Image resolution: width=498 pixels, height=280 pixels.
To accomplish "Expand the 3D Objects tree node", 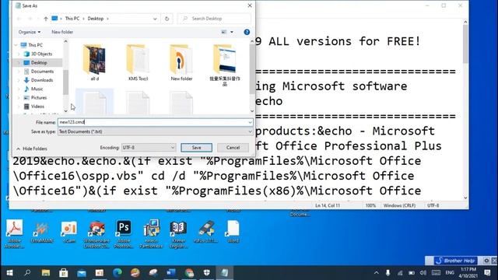I will click(x=19, y=54).
